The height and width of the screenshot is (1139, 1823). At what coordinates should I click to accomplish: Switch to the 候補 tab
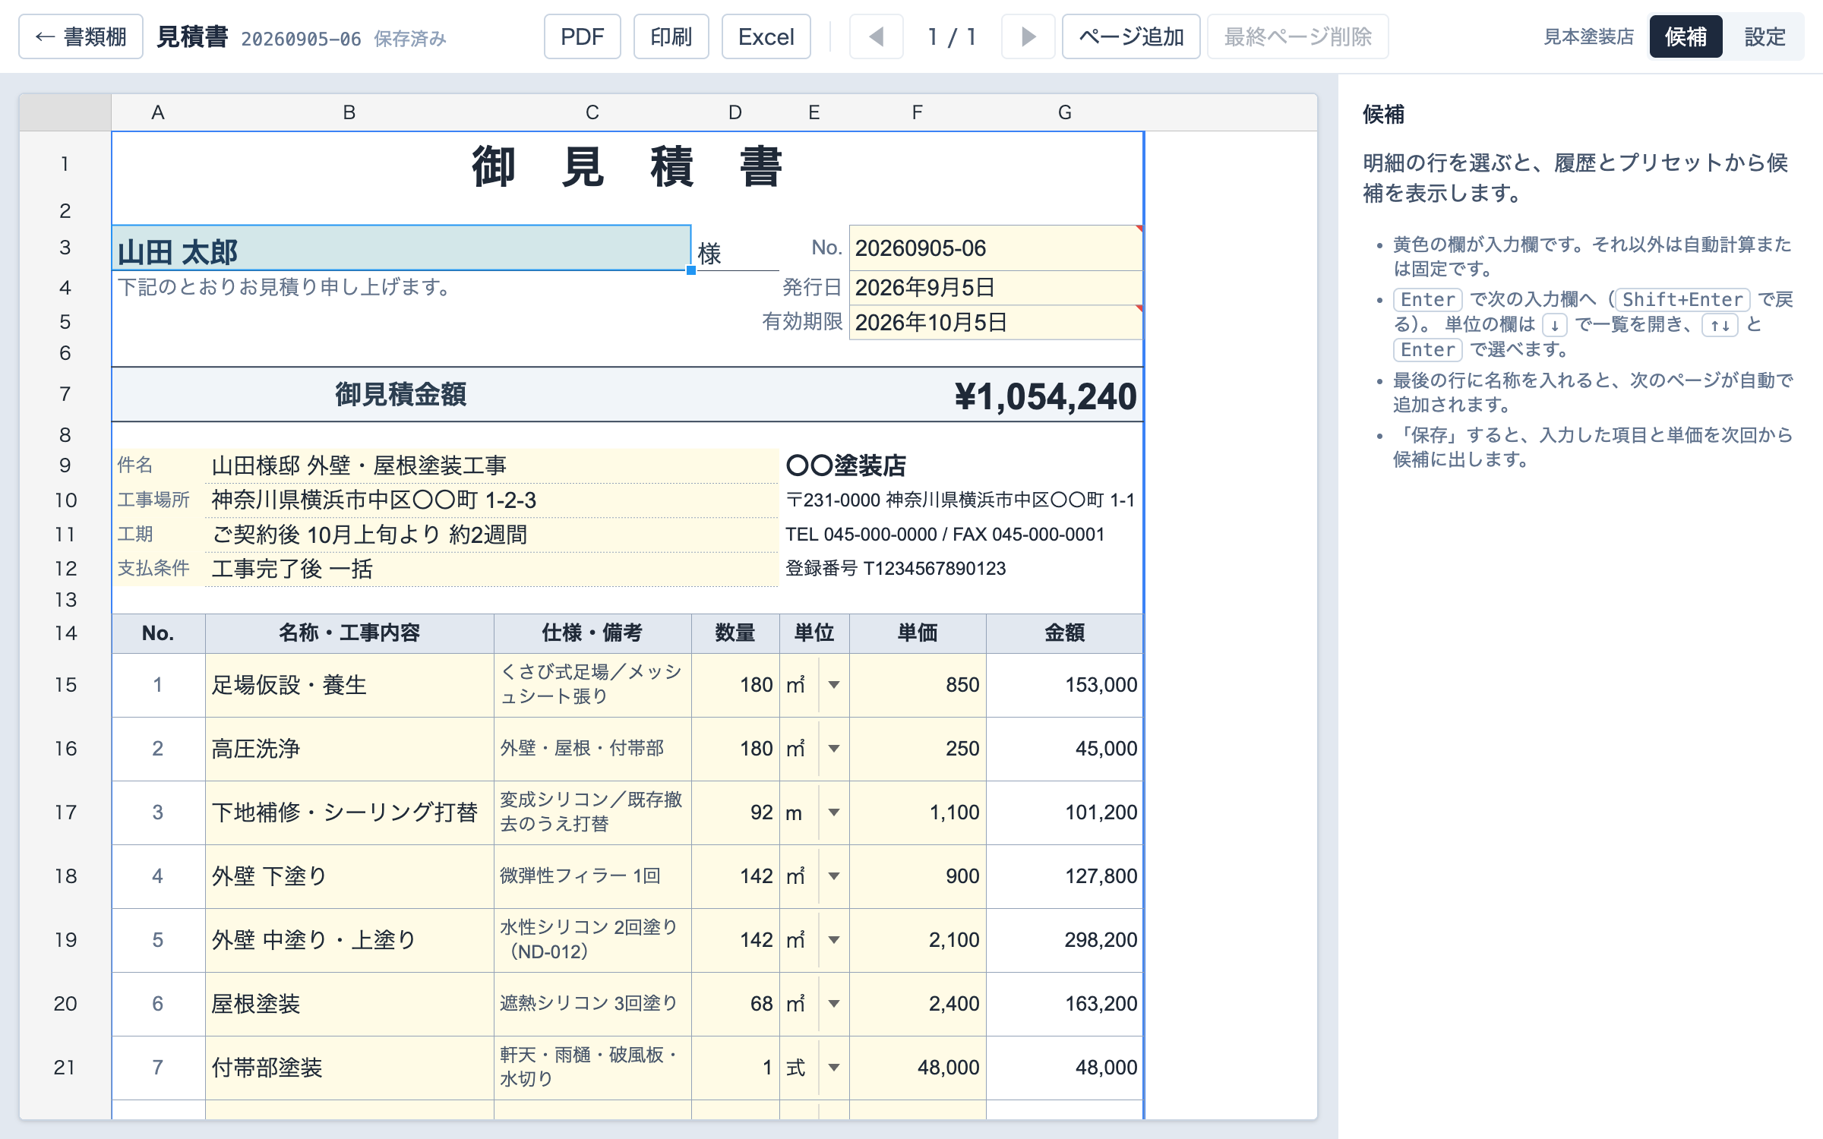coord(1686,36)
